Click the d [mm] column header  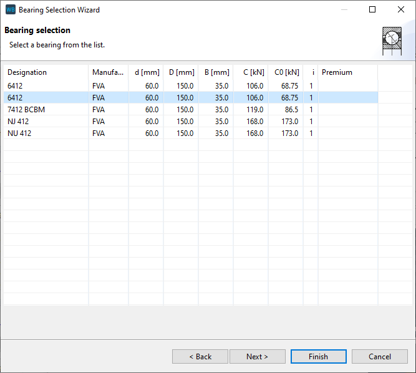[147, 72]
